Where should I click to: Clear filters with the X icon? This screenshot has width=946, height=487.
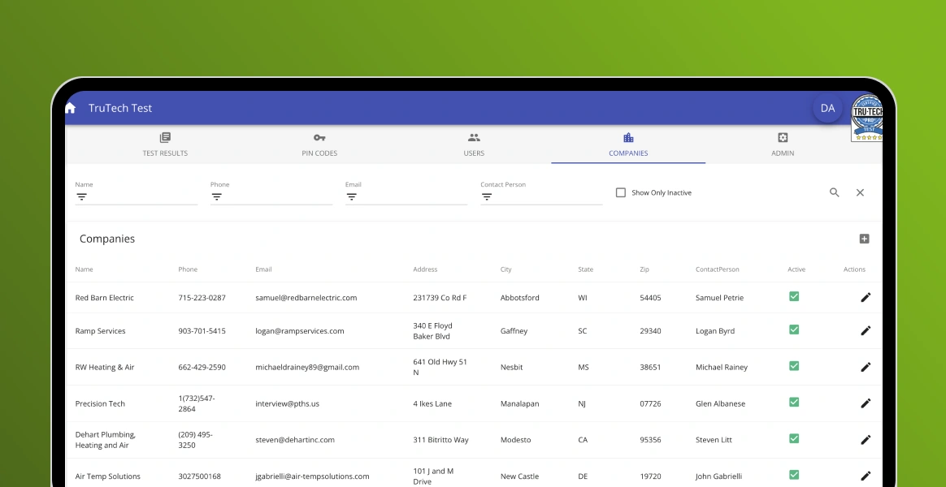pos(861,192)
